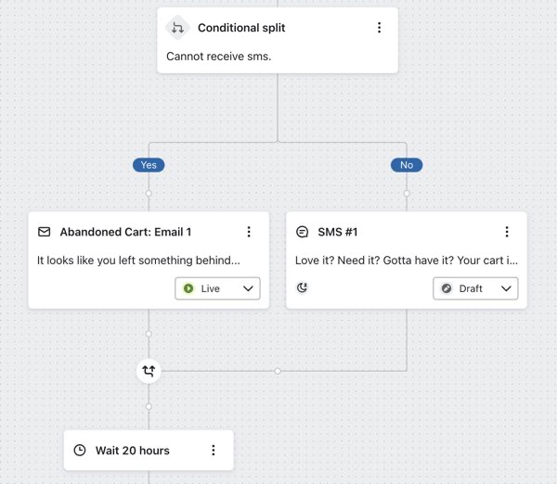The width and height of the screenshot is (557, 484).
Task: Click the connector node above Email 1
Action: click(149, 194)
